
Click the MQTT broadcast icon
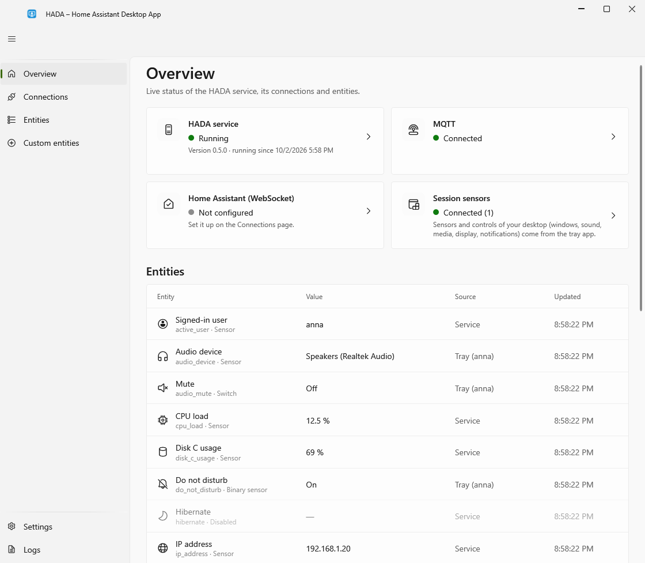click(x=413, y=130)
